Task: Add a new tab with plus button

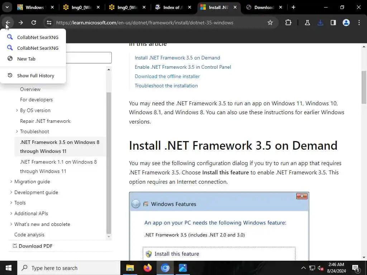Action: (293, 7)
